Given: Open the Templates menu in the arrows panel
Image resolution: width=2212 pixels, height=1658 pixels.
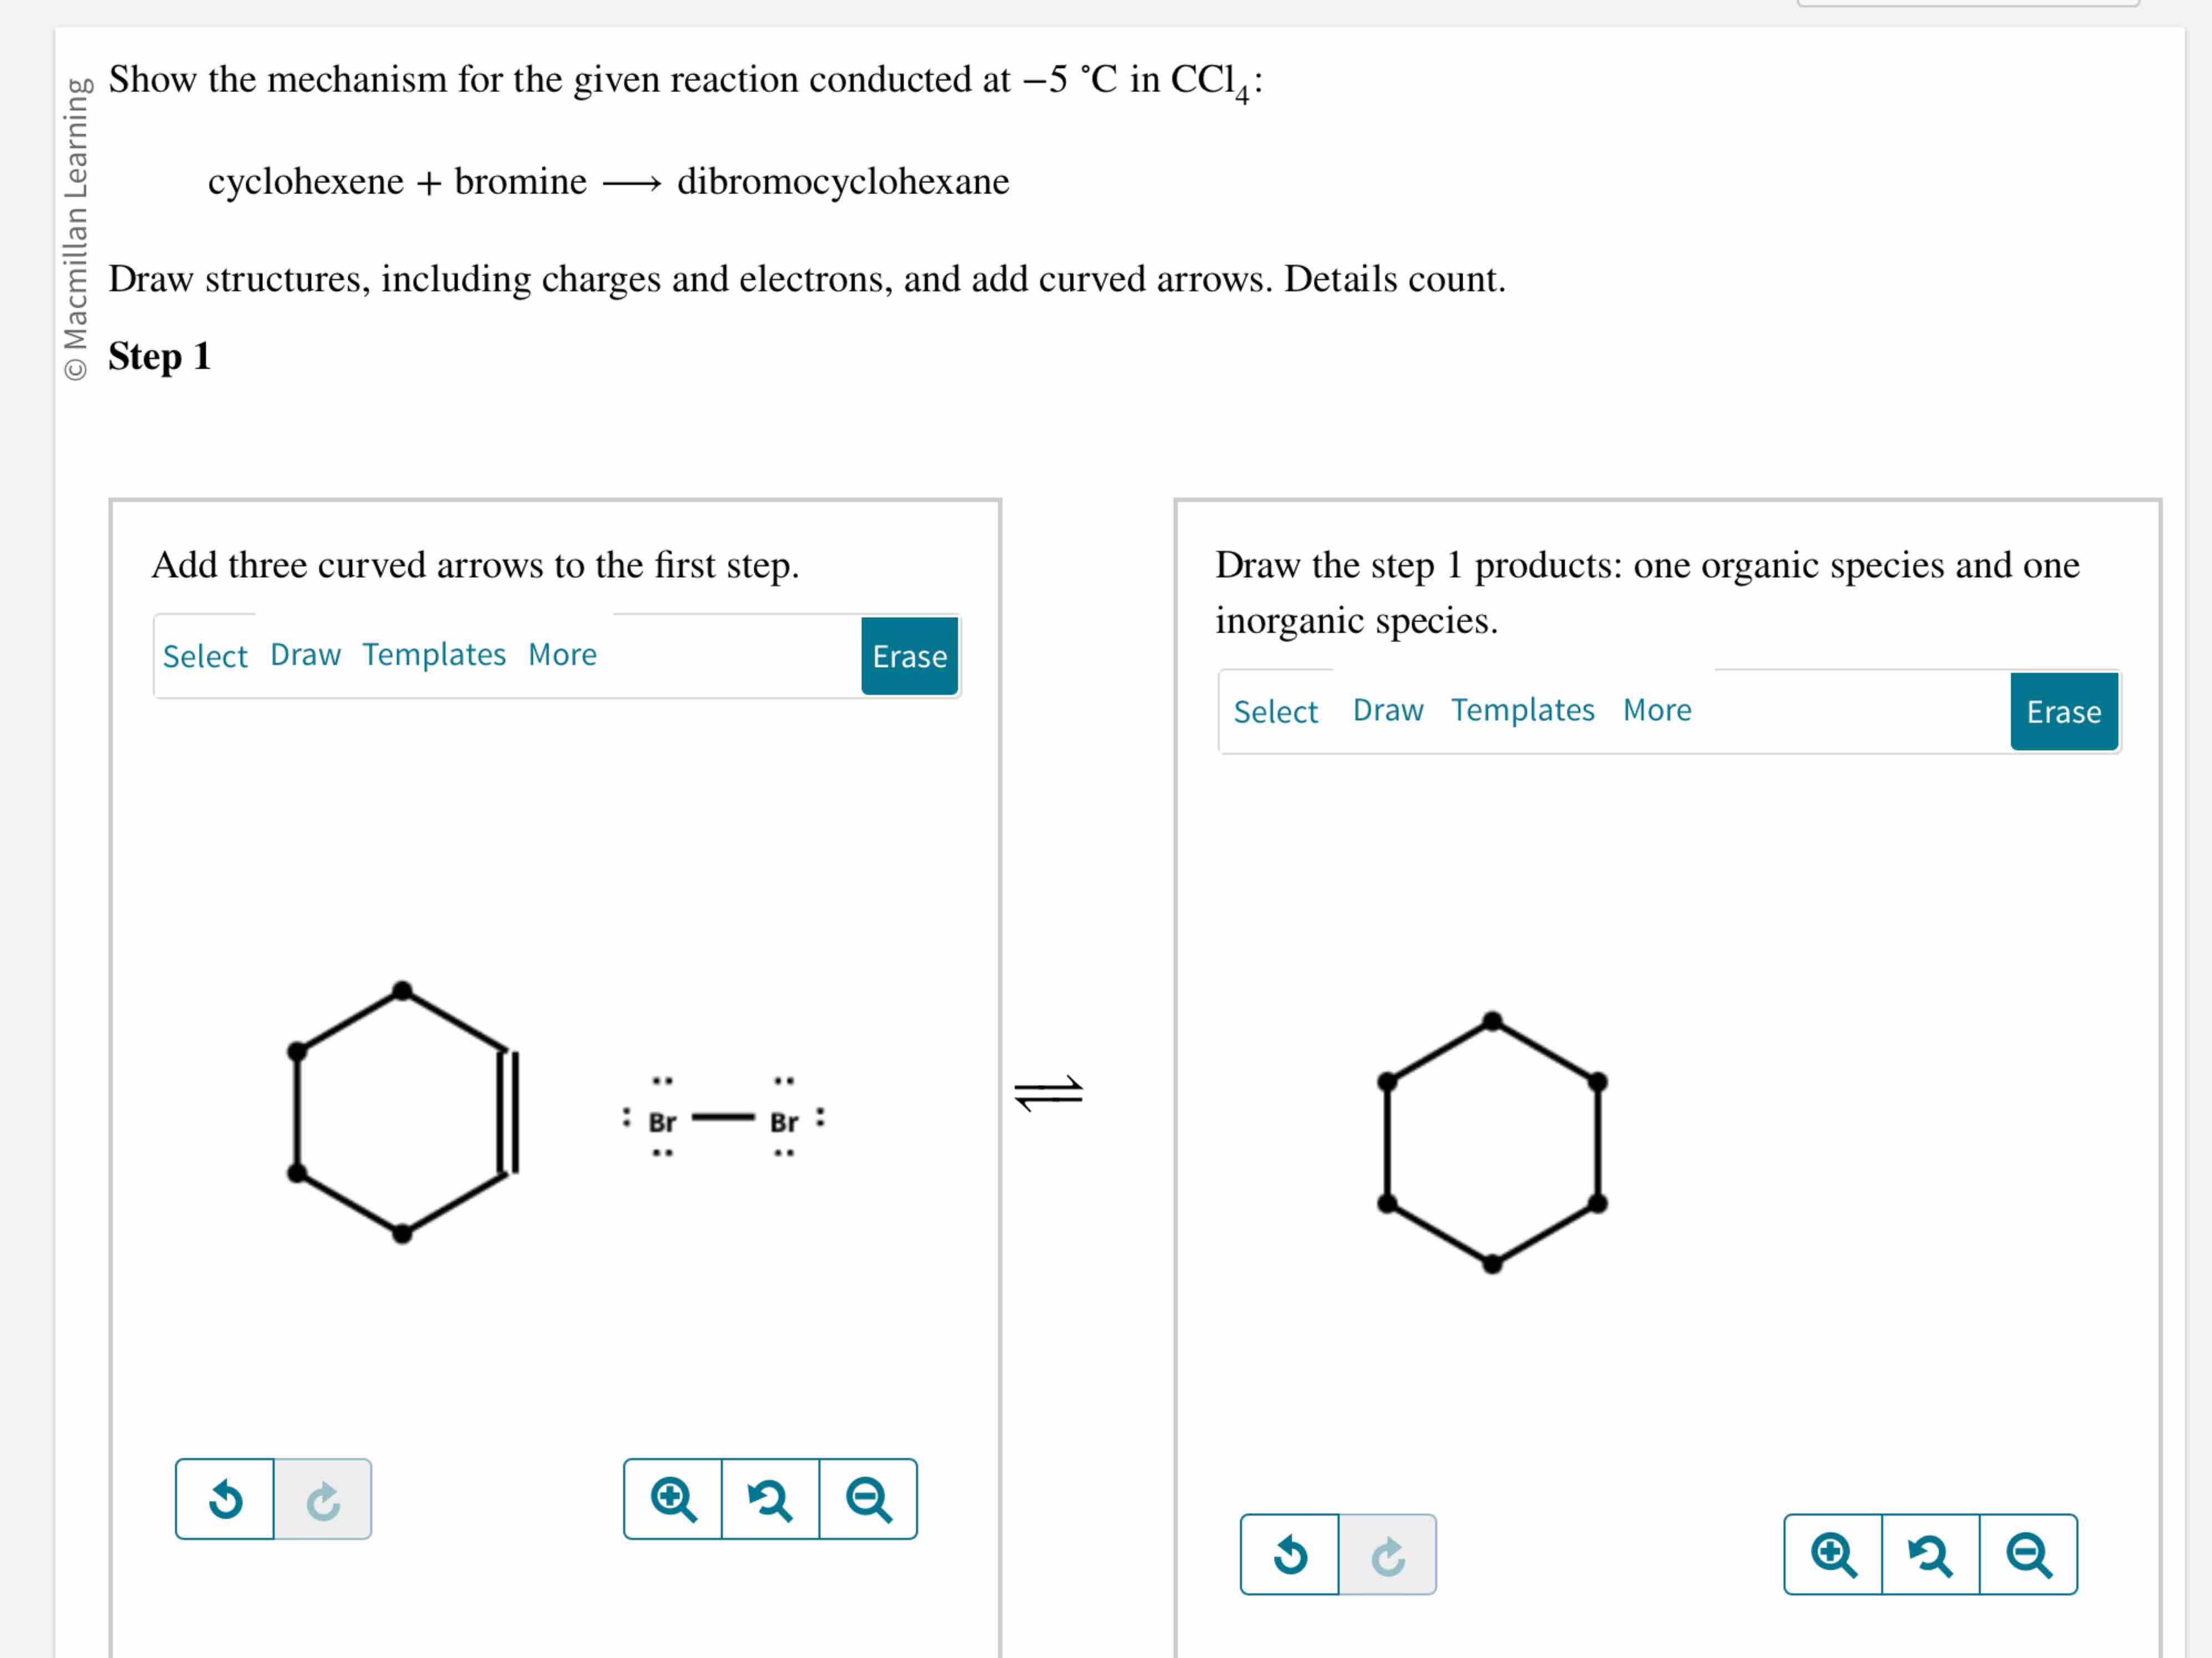Looking at the screenshot, I should point(434,654).
